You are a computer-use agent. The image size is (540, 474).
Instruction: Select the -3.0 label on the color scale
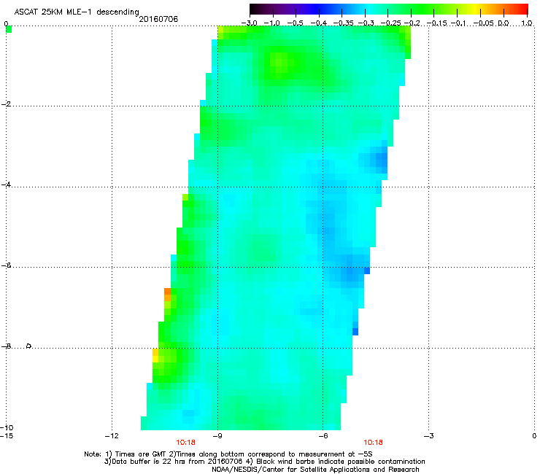click(250, 23)
